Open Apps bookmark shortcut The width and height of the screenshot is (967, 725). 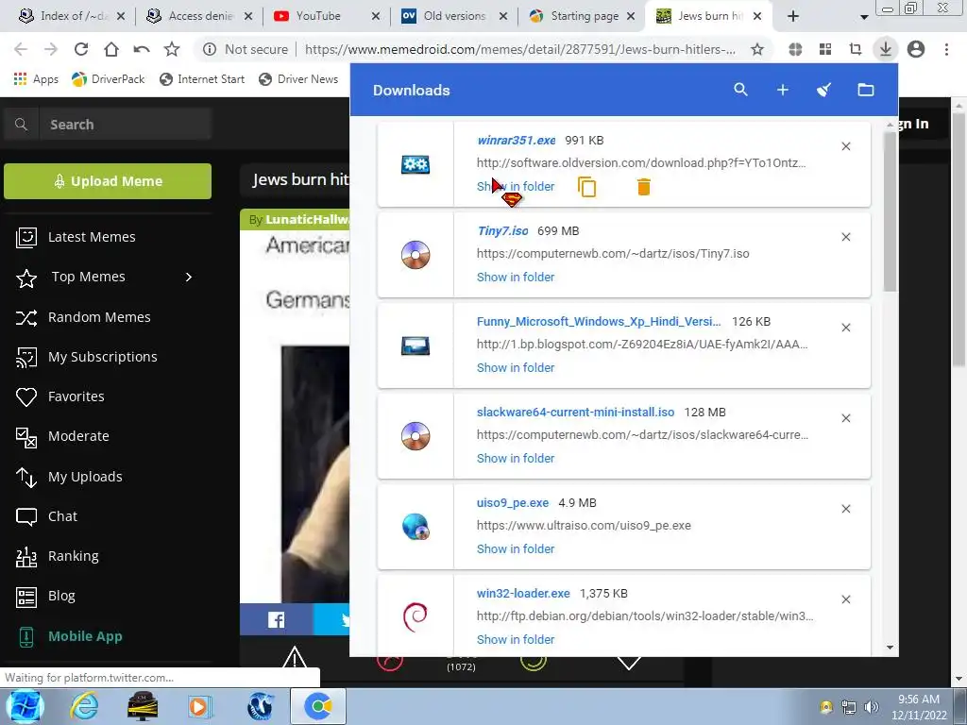click(36, 79)
